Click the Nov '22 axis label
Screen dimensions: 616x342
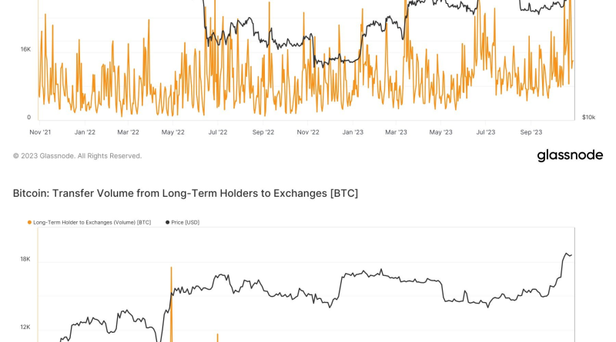pyautogui.click(x=308, y=132)
